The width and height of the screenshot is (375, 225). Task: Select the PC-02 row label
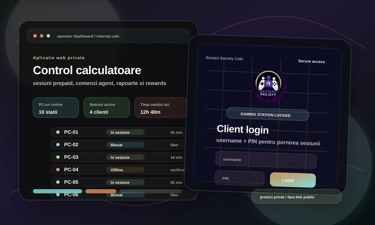click(x=71, y=145)
